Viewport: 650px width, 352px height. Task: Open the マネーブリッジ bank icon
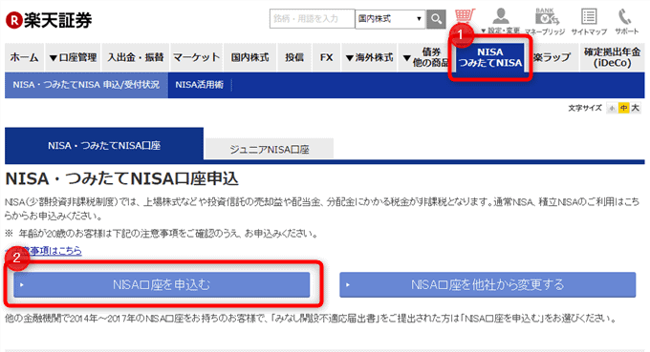tap(546, 22)
